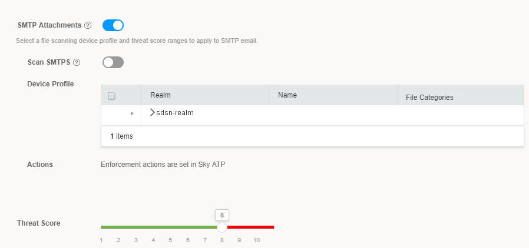Click the File Categories column header
529x248 pixels.
pyautogui.click(x=429, y=97)
